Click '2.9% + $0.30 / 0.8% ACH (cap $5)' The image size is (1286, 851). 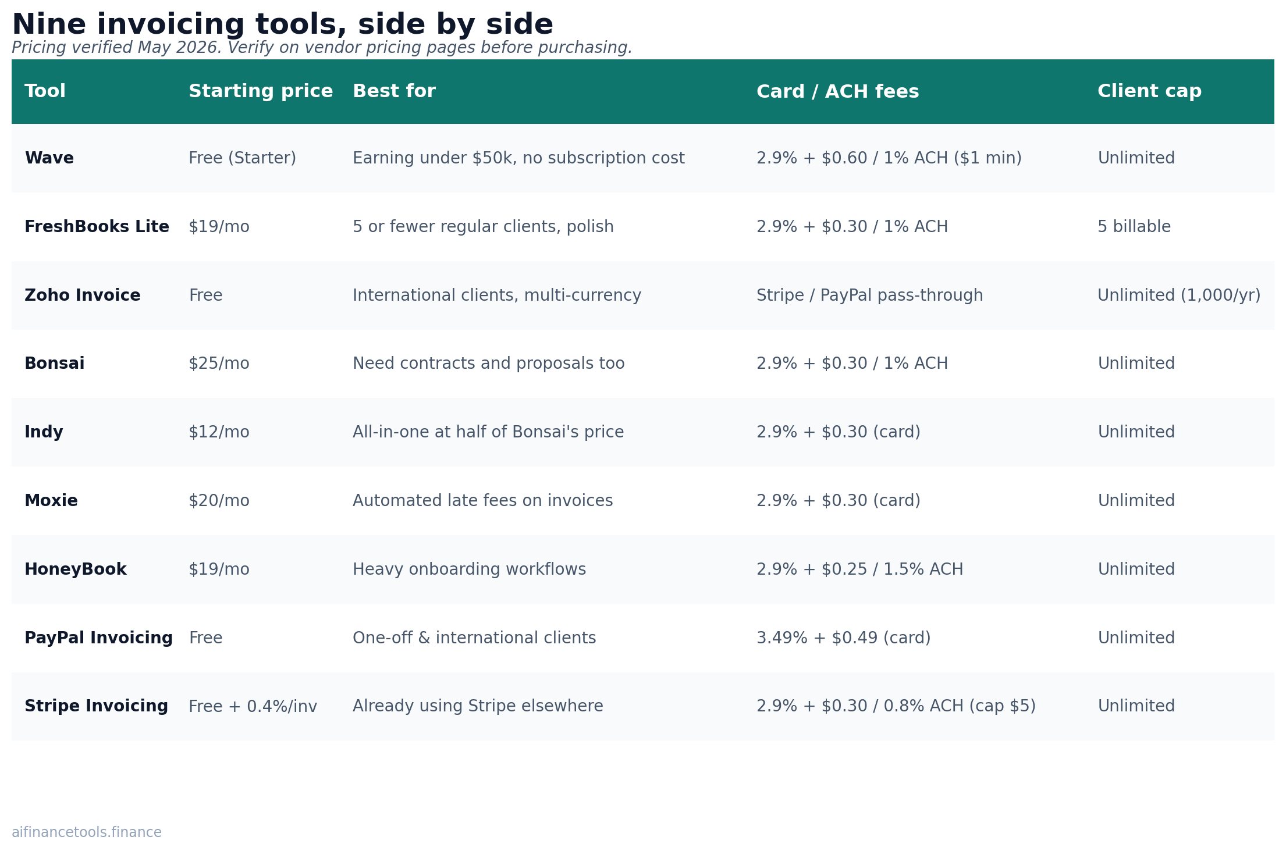[896, 706]
